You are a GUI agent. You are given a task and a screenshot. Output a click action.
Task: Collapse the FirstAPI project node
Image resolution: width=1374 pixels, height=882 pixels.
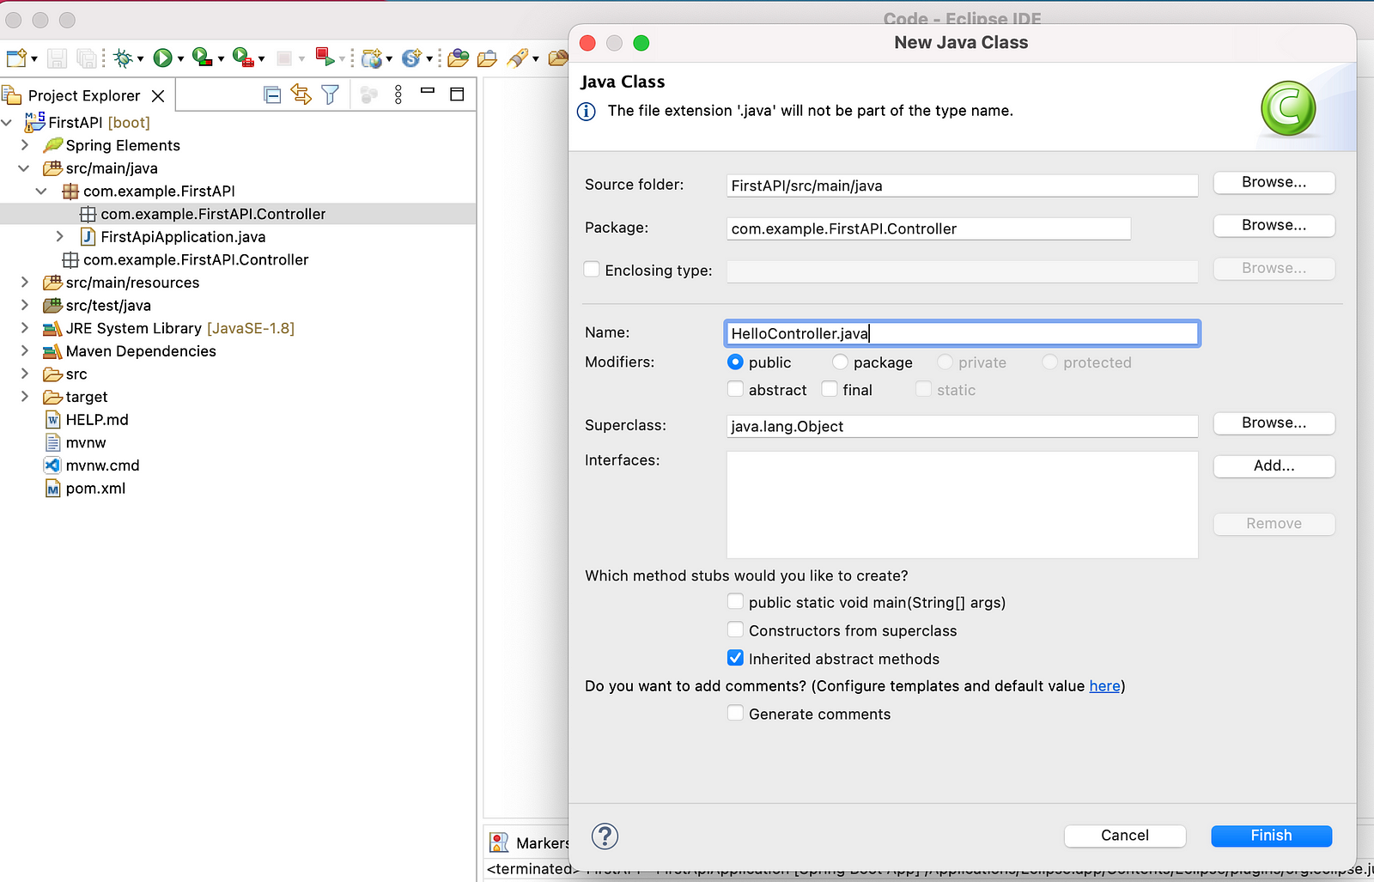point(8,123)
